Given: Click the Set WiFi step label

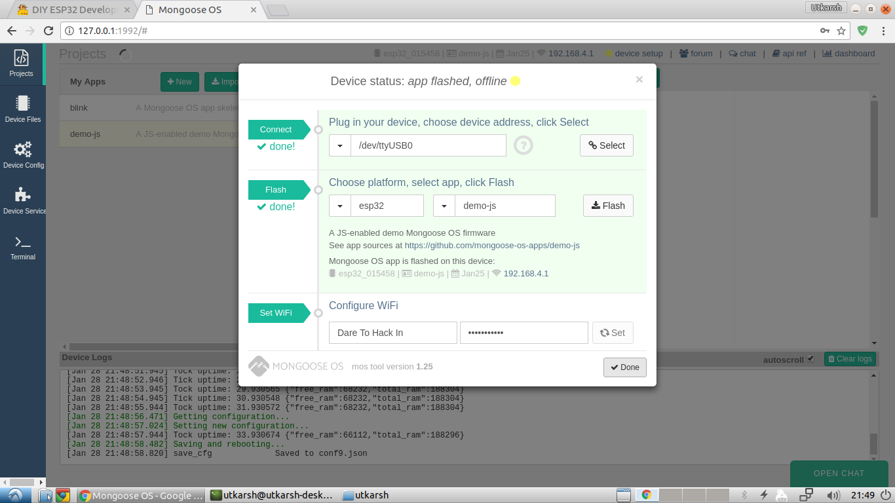Looking at the screenshot, I should (275, 313).
